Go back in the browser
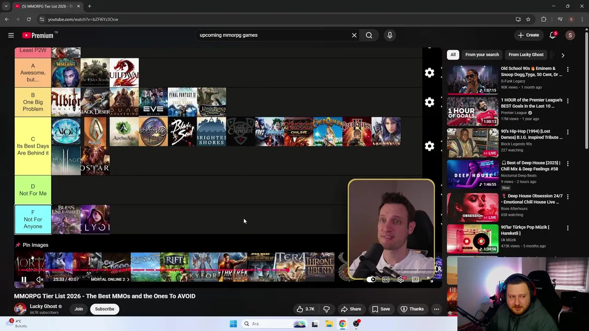The width and height of the screenshot is (589, 331). [6, 19]
